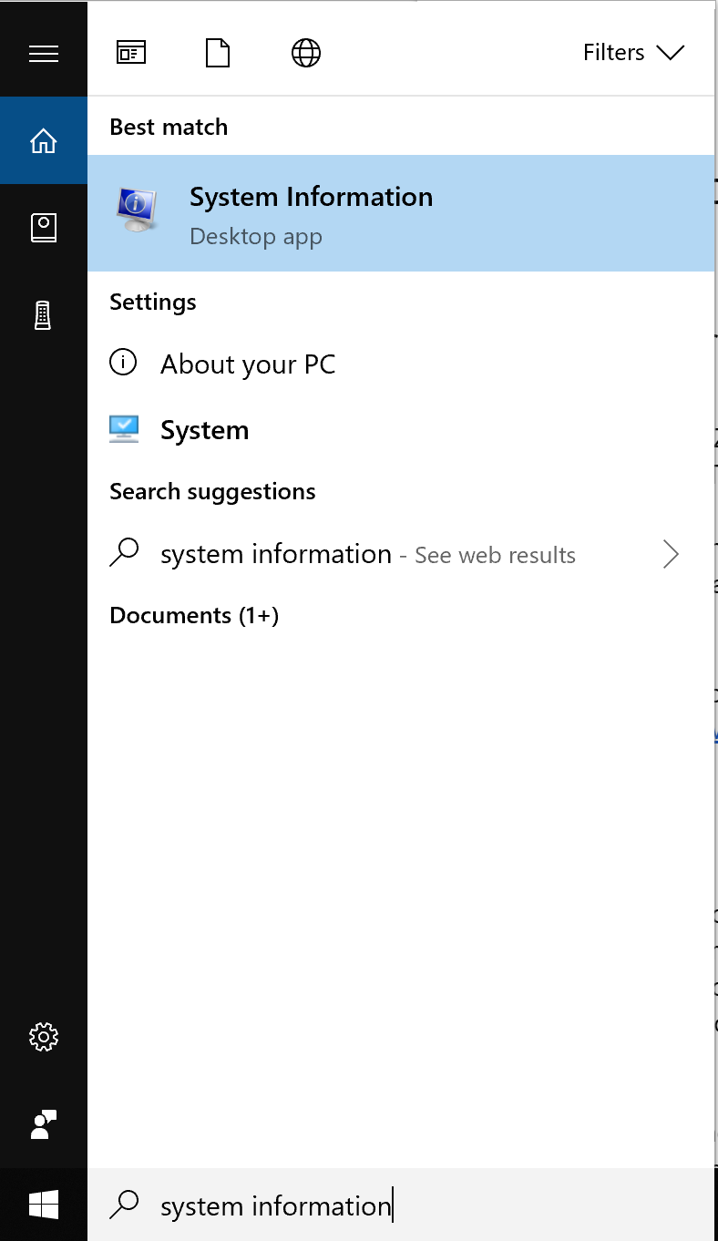Open the System settings result
The width and height of the screenshot is (718, 1241).
pos(401,430)
